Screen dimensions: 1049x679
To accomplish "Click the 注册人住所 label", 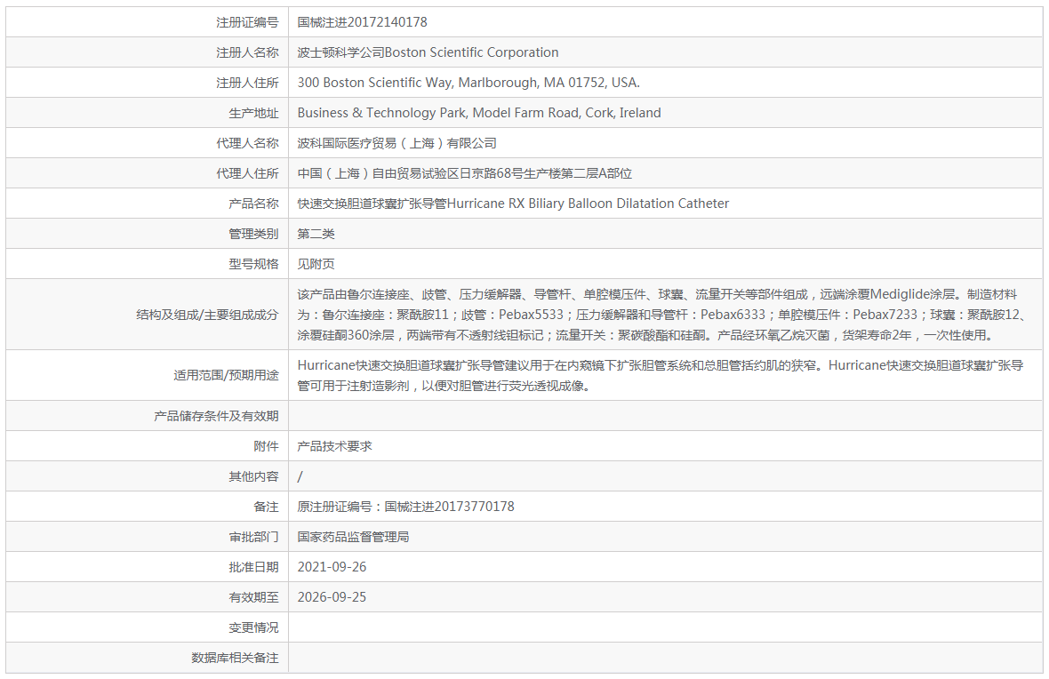I will (247, 83).
